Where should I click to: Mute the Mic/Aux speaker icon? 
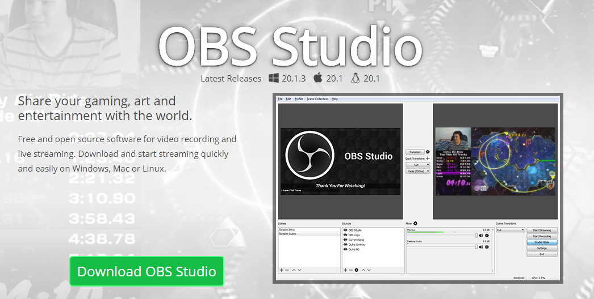tap(481, 236)
